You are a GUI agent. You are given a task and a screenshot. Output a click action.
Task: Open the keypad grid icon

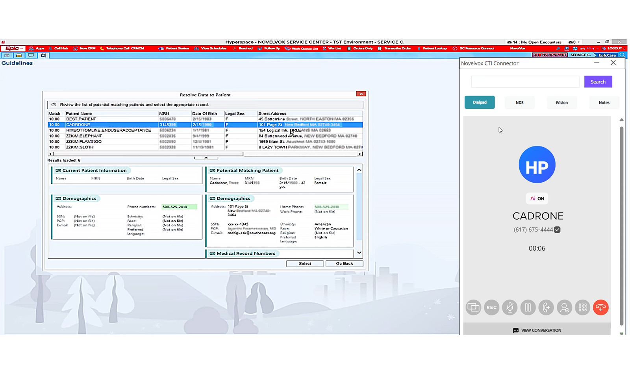(583, 307)
